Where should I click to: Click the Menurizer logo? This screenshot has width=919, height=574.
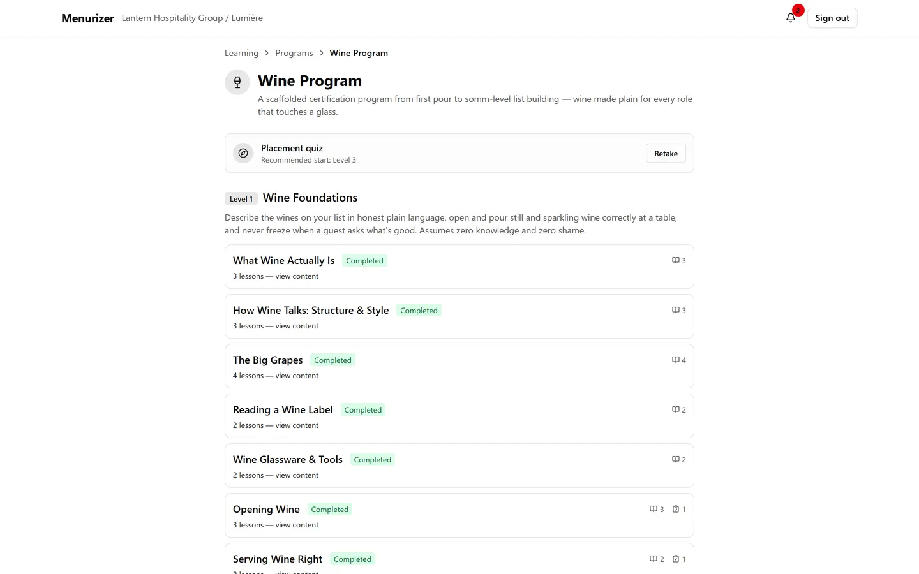(87, 18)
